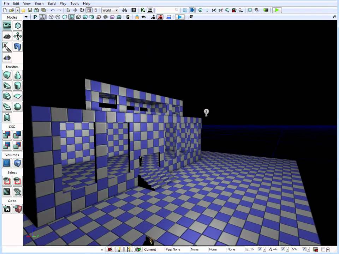Click the eye show flags icon
339x254 pixels.
(x=144, y=17)
